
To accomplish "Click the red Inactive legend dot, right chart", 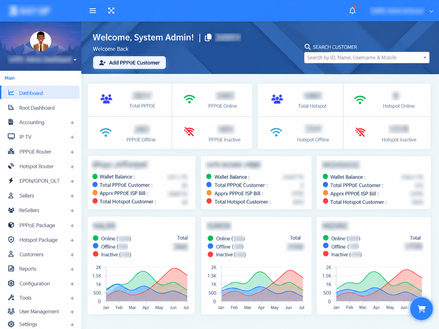I will coord(326,254).
